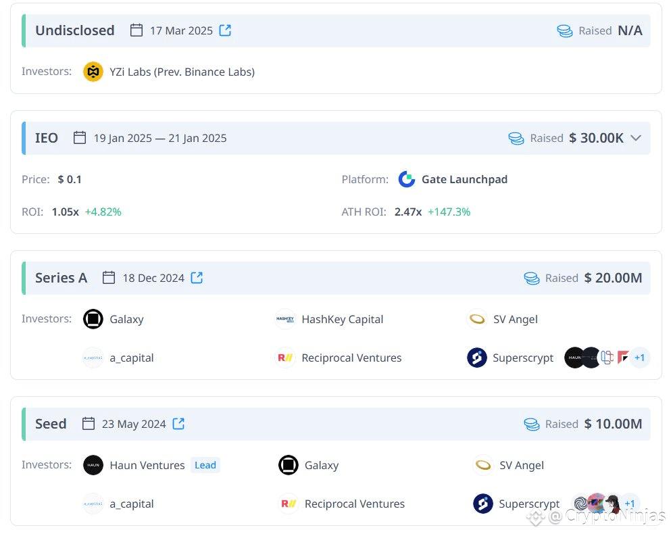Open Galaxy investor in Series A
The image size is (671, 534).
(x=126, y=320)
